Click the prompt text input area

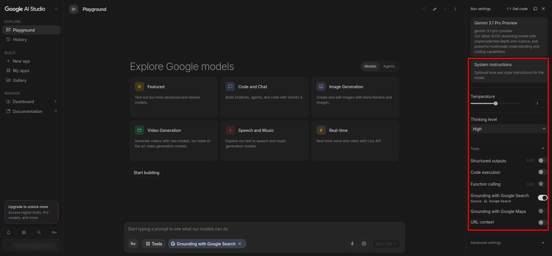click(264, 229)
